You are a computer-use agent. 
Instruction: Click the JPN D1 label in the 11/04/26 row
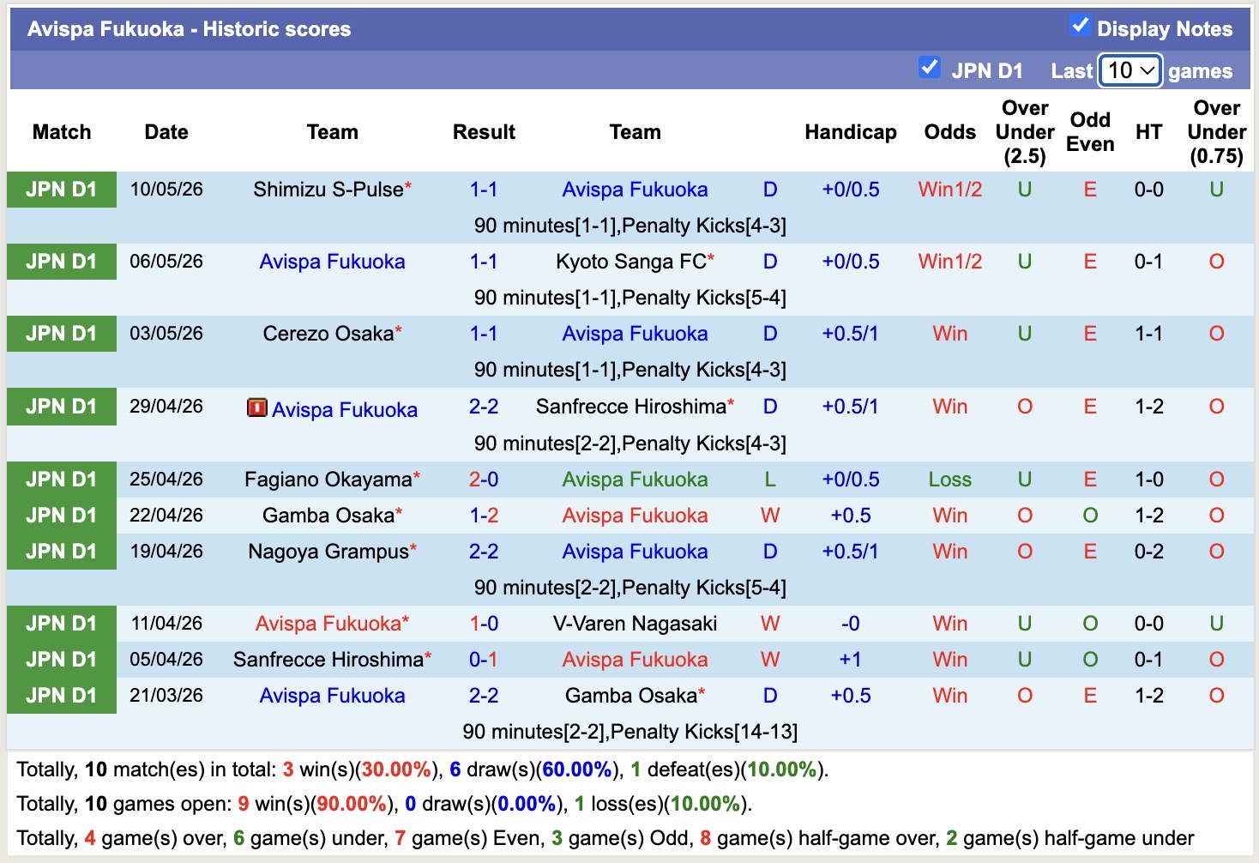coord(62,624)
